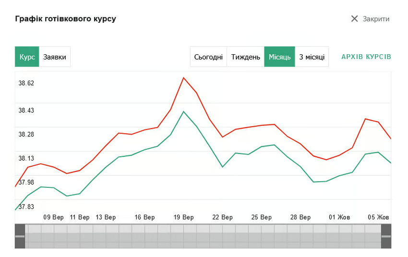Show the Тиждень time range
408x257 pixels.
click(245, 57)
